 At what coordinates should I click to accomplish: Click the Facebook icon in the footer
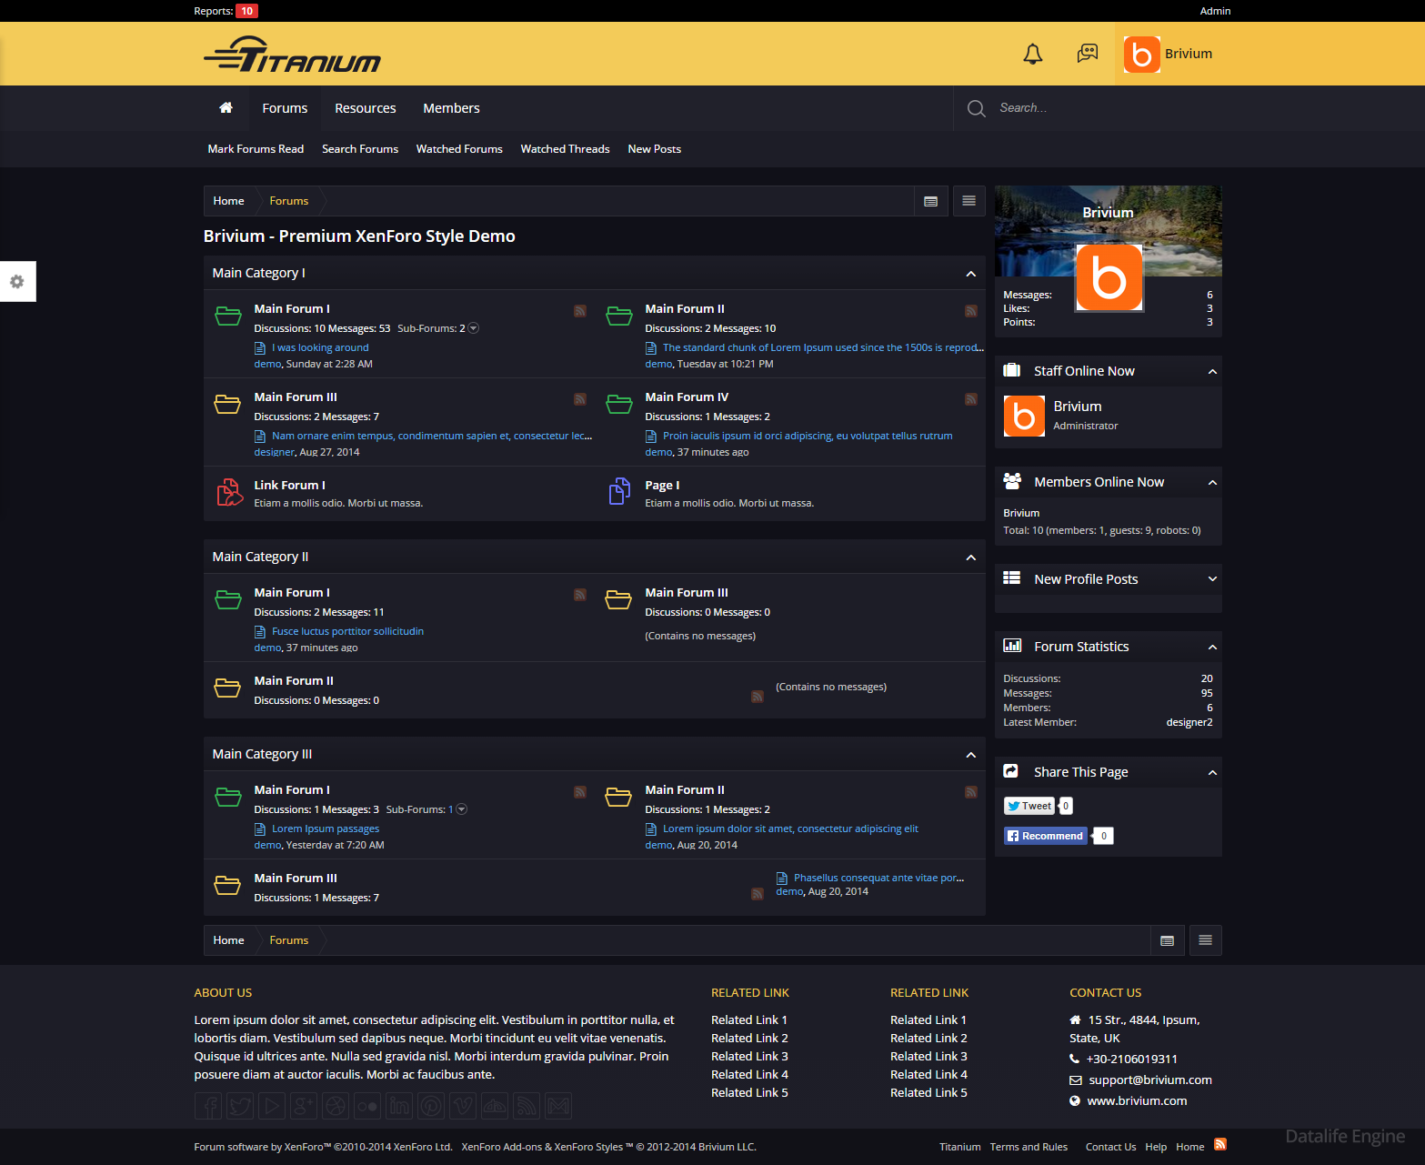coord(208,1106)
